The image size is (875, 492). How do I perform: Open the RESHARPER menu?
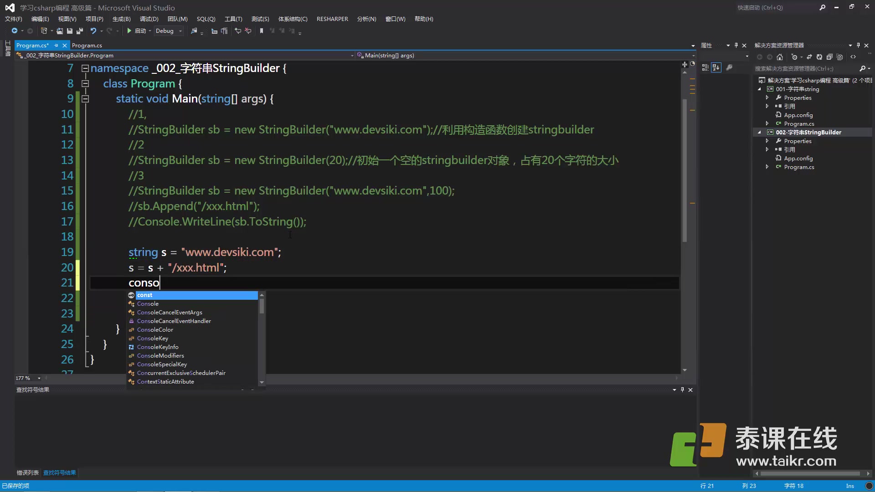[x=332, y=19]
